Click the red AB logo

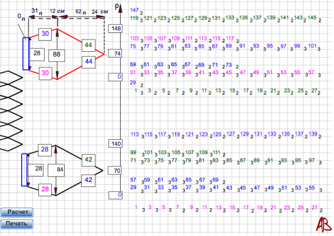(x=322, y=224)
